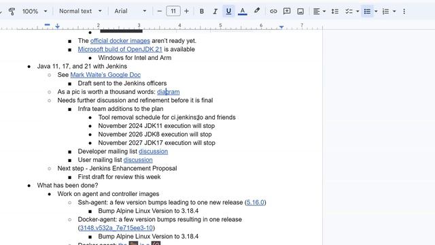This screenshot has height=245, width=435.
Task: Click 'First draft for review this week' line
Action: coord(119,177)
